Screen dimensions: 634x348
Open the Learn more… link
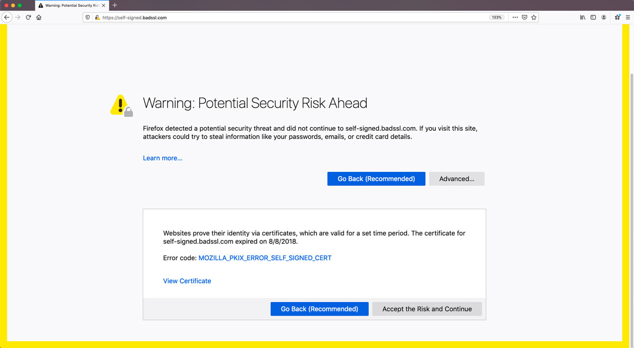click(163, 158)
